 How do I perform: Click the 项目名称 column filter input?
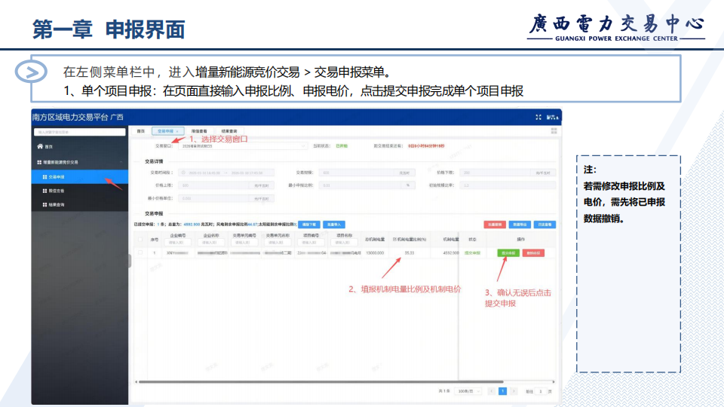(x=344, y=242)
